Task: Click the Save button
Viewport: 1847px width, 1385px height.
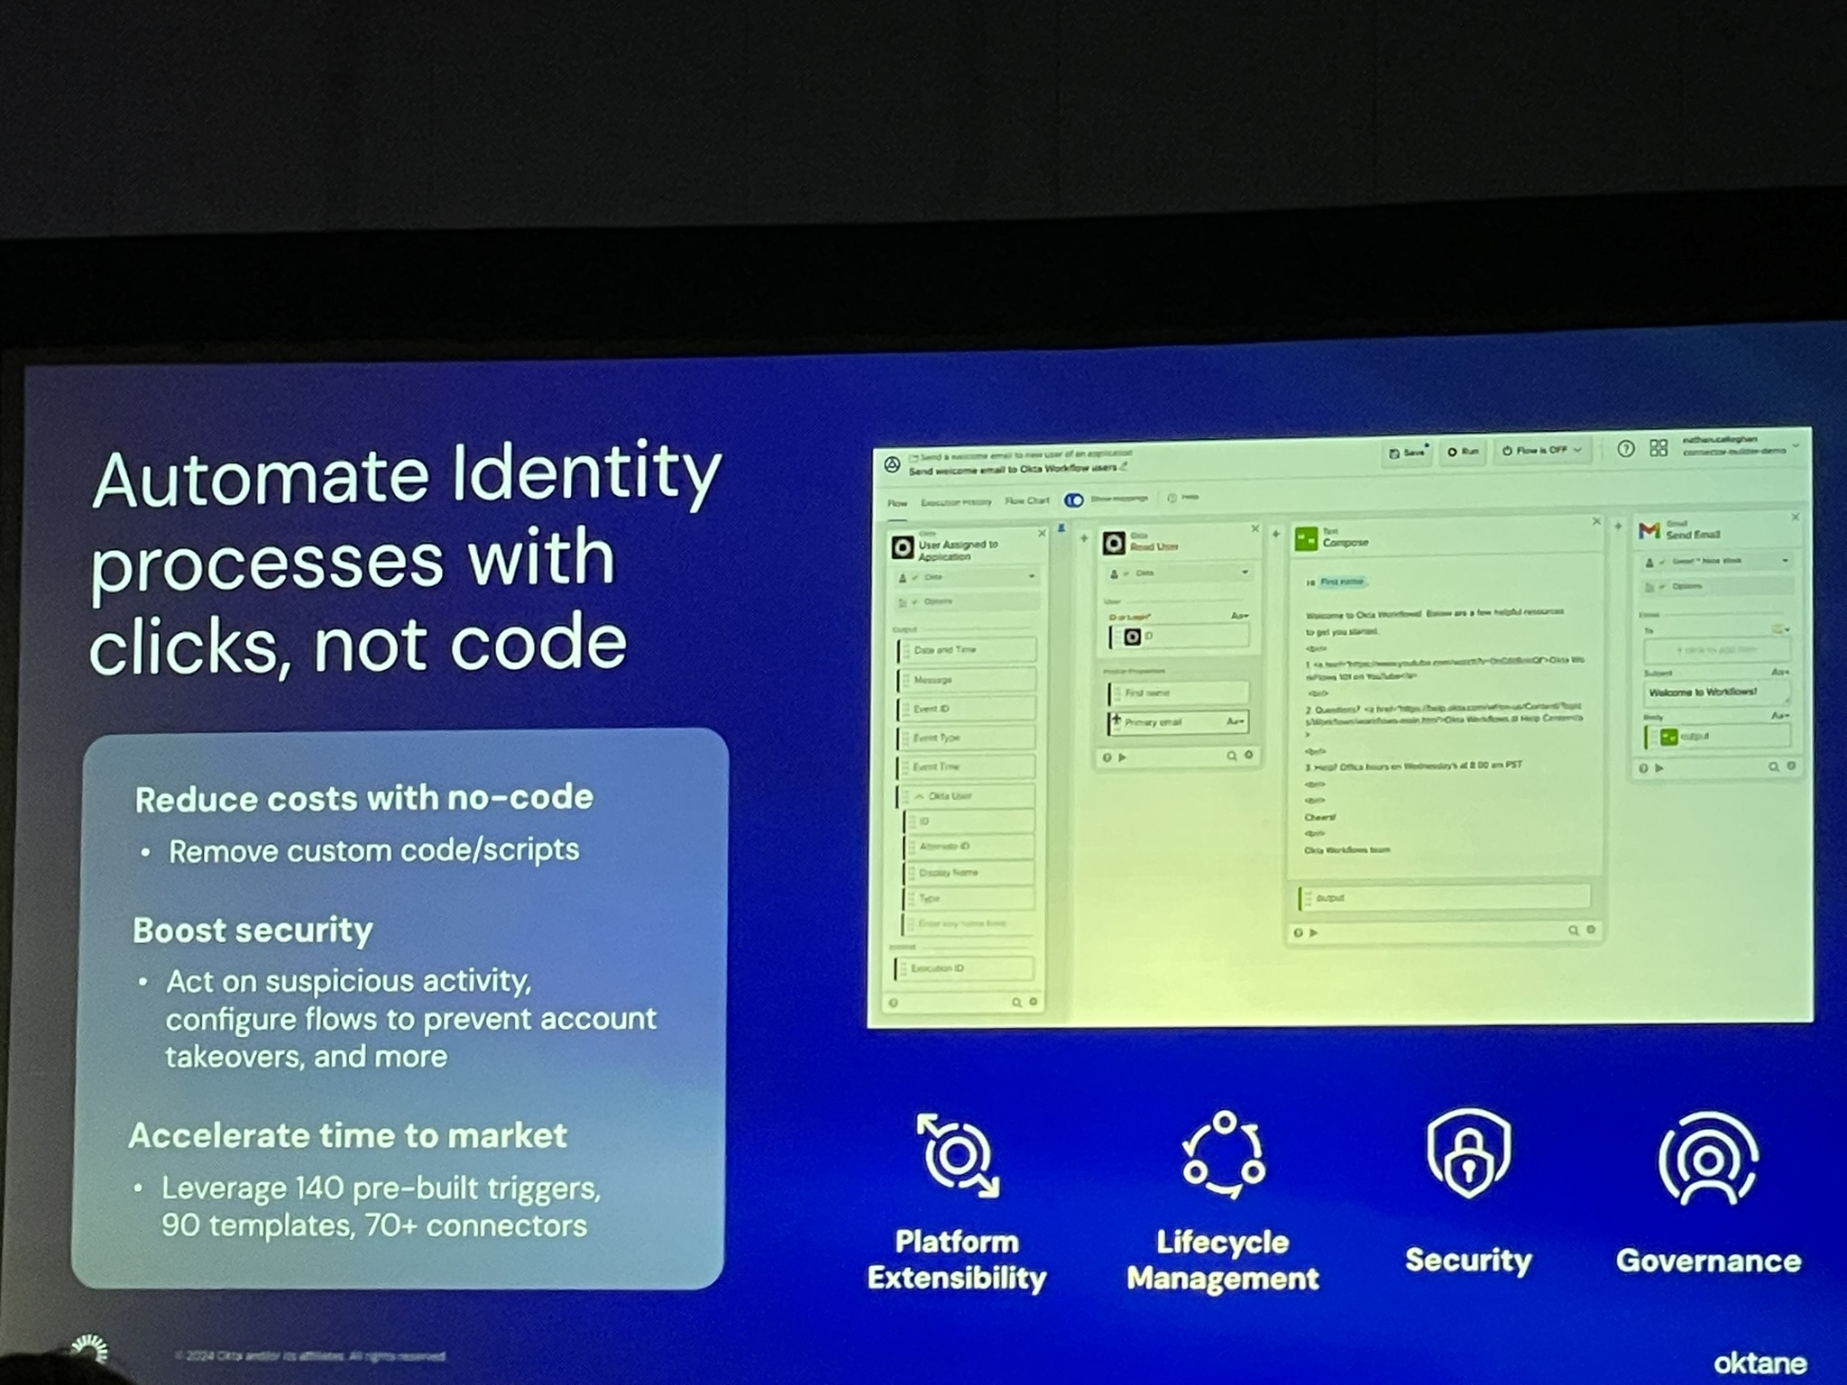Action: (1407, 453)
